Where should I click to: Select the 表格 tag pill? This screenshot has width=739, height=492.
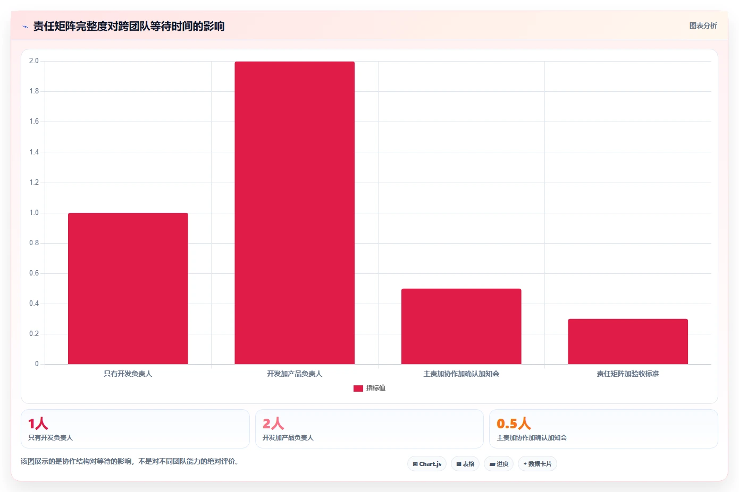point(465,464)
